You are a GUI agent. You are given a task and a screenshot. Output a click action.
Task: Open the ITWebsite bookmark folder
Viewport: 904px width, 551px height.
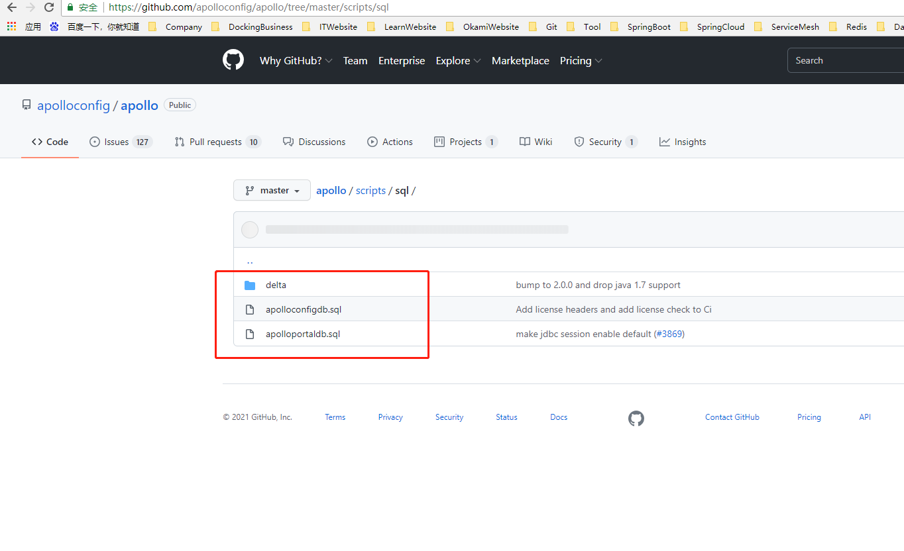[329, 26]
